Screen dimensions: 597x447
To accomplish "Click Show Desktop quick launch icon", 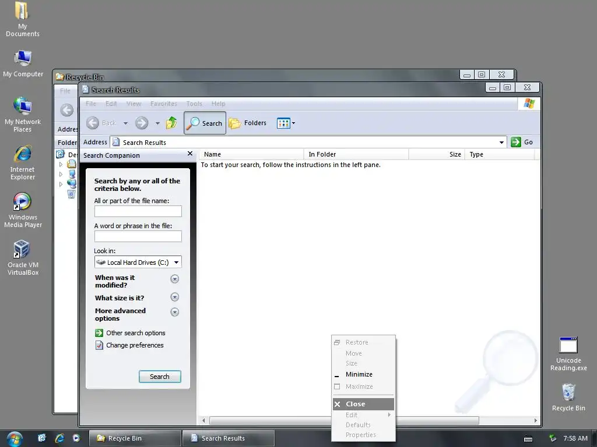I will coord(41,438).
